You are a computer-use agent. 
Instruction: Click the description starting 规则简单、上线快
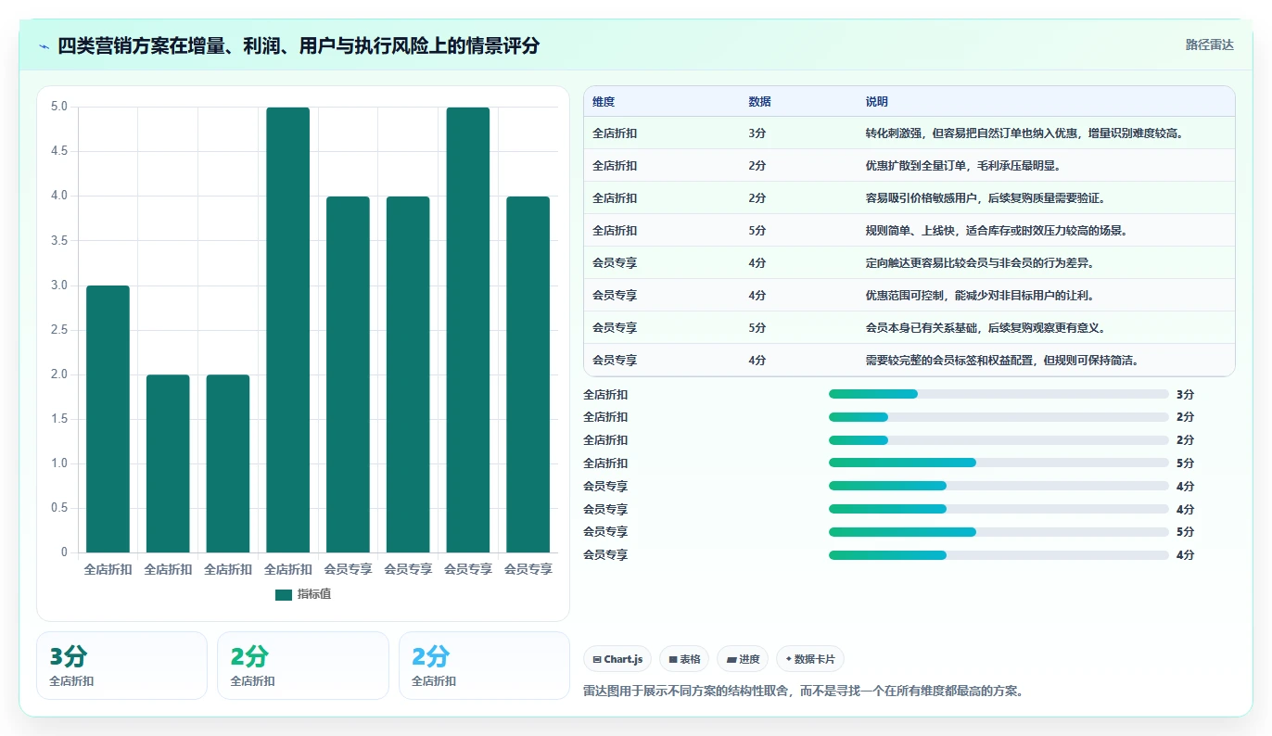[x=996, y=231]
